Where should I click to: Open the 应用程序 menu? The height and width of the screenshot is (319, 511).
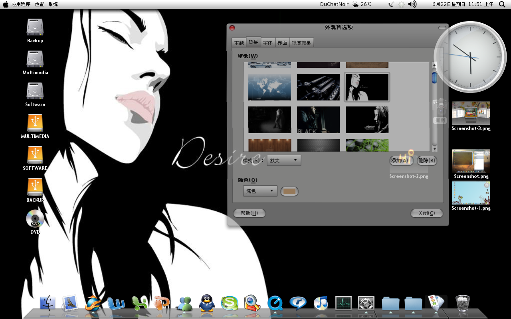click(x=21, y=4)
